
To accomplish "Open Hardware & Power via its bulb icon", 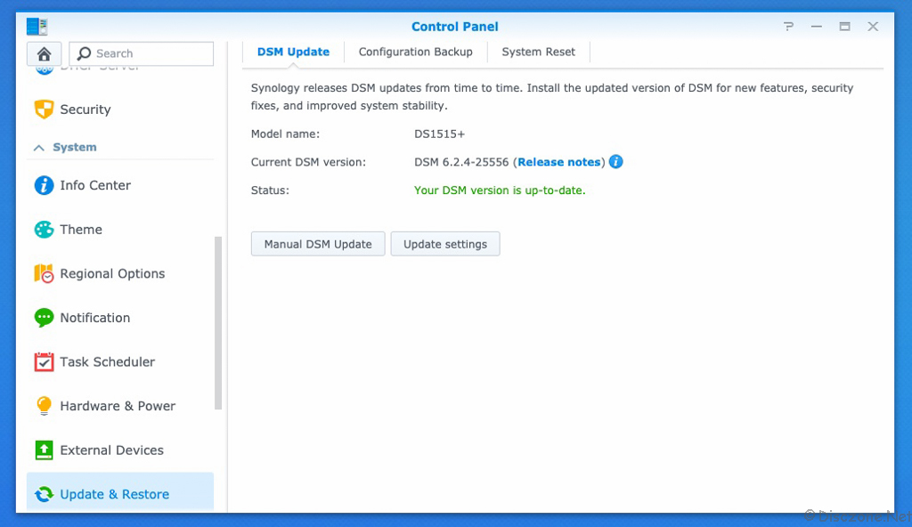I will tap(44, 406).
